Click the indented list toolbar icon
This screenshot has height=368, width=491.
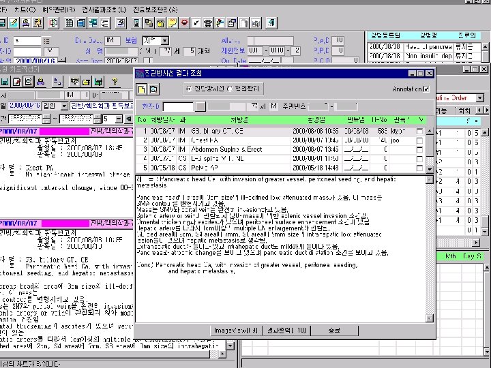[x=105, y=23]
